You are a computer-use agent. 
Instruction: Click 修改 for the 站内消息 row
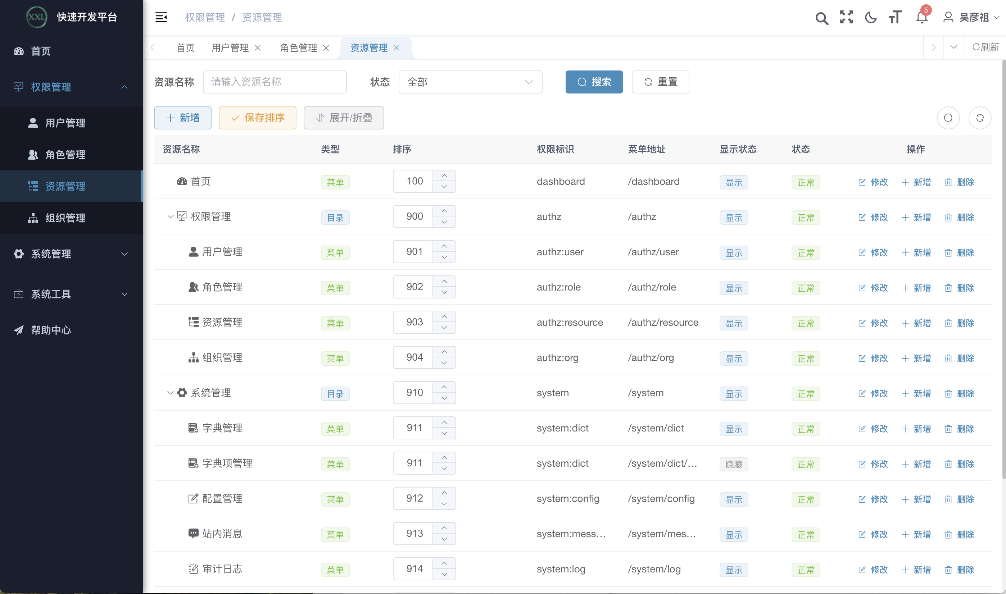[873, 534]
